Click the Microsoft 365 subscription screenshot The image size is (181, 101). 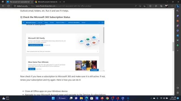[x=63, y=46]
